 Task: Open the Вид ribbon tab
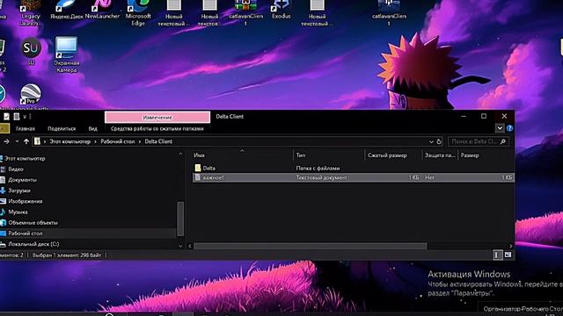pos(92,129)
